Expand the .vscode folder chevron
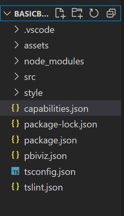The image size is (124, 216). pyautogui.click(x=16, y=29)
